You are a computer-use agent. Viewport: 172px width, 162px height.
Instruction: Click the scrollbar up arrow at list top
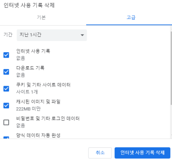click(171, 29)
